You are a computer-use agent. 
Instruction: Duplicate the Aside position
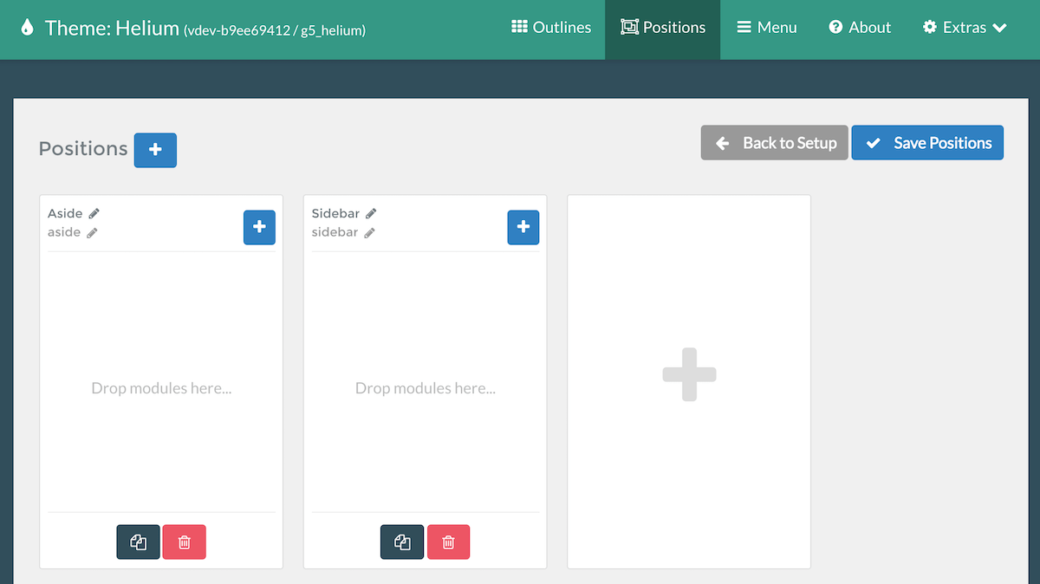(x=139, y=542)
